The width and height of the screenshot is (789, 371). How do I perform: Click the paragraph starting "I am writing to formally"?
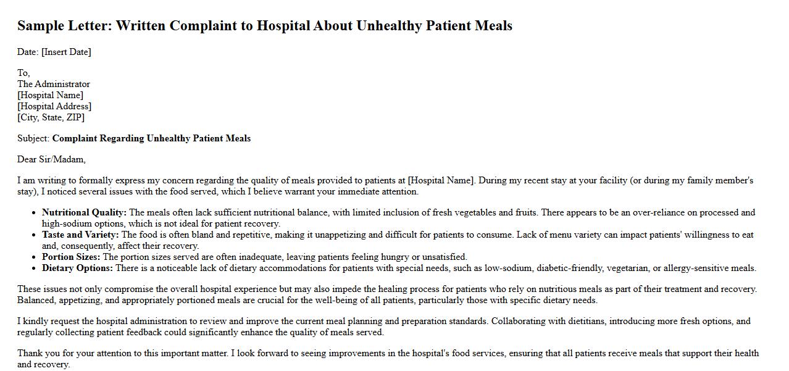pos(385,186)
